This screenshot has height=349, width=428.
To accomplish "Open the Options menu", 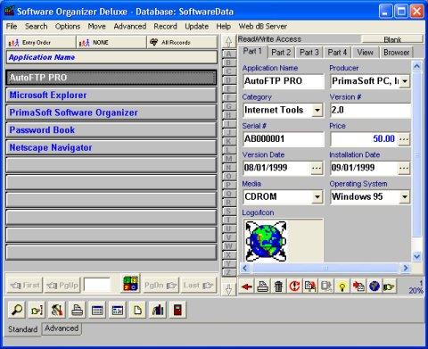I will [68, 26].
